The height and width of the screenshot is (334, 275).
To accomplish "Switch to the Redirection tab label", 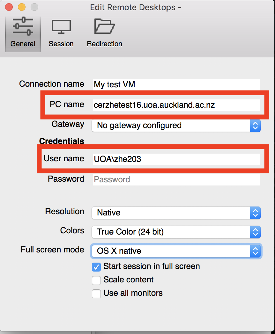I will click(x=104, y=44).
